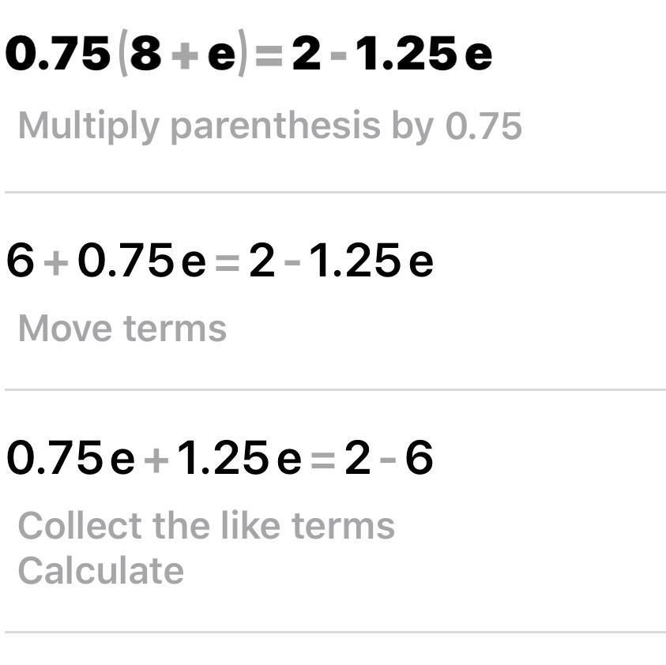Open the "Collect the like terms" hint

[206, 526]
